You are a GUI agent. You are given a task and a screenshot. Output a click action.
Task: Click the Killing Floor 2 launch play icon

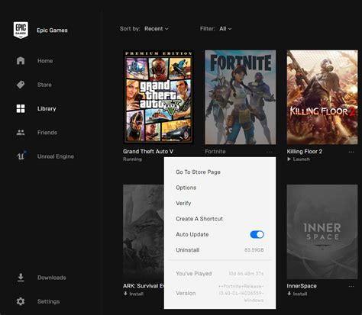pyautogui.click(x=289, y=159)
